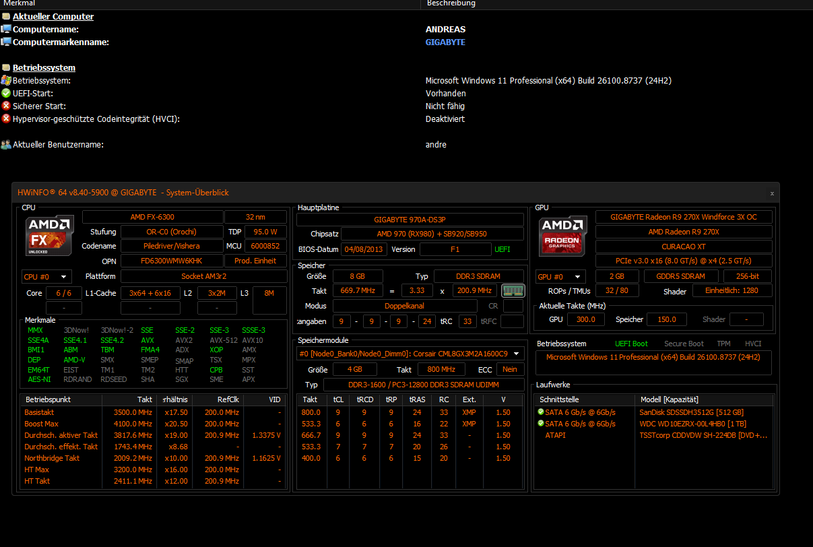Click the MMX feature flag
The width and height of the screenshot is (813, 547).
coord(35,330)
